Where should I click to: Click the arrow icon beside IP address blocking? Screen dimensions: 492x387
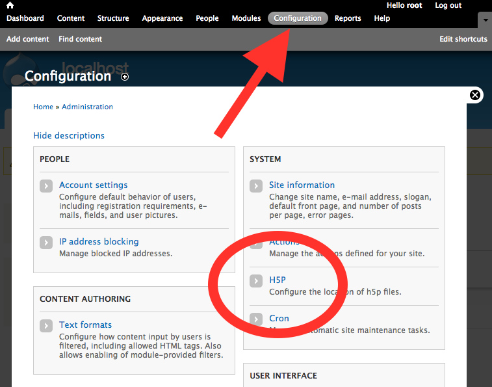pyautogui.click(x=46, y=243)
